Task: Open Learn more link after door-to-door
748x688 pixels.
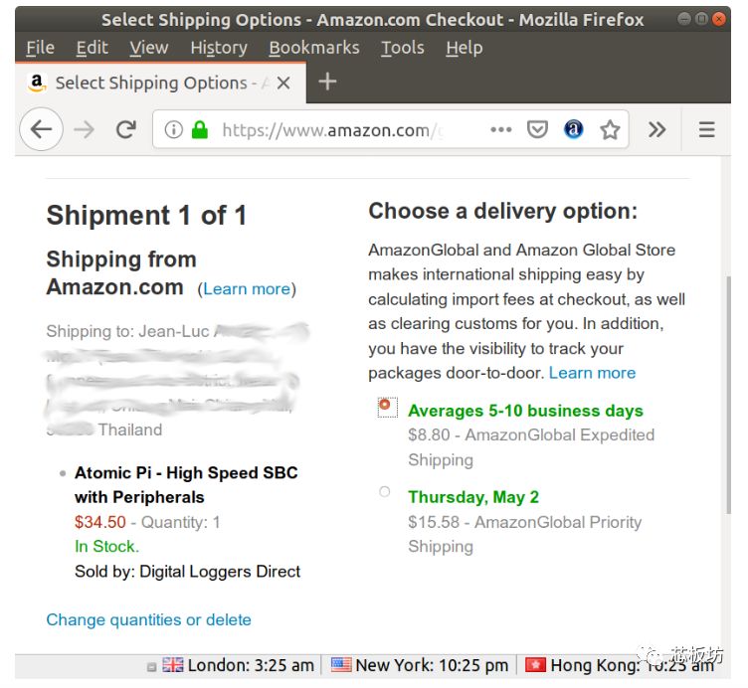Action: click(592, 373)
